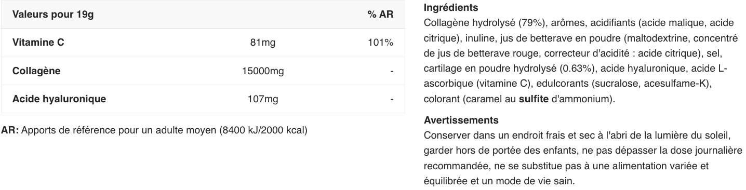This screenshot has height=190, width=746.
Task: Click the dash in Acide hyaluronique AR cell
Action: [x=392, y=99]
